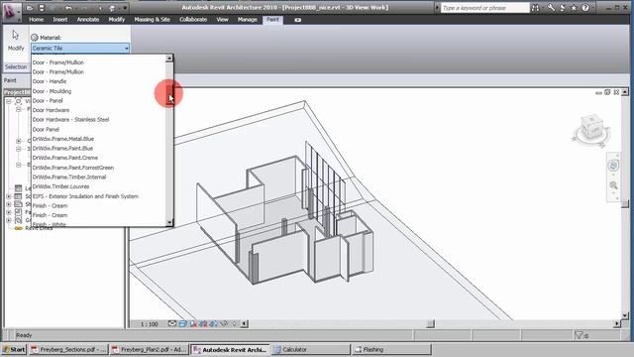Select EIFS - Exterior Insulation and Finish System
The height and width of the screenshot is (357, 634).
[x=85, y=196]
